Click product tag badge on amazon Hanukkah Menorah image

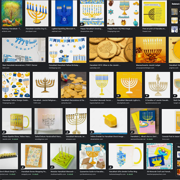(68, 132)
